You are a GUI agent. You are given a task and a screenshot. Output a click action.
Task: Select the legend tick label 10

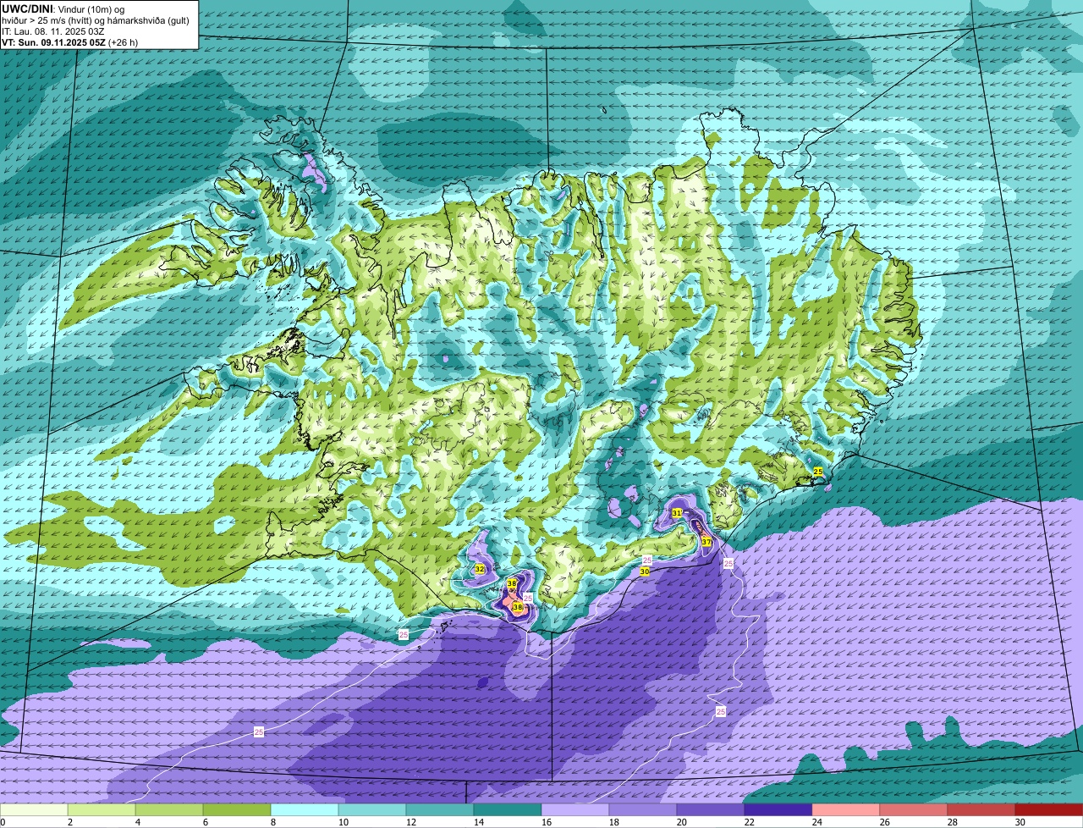[x=343, y=822]
